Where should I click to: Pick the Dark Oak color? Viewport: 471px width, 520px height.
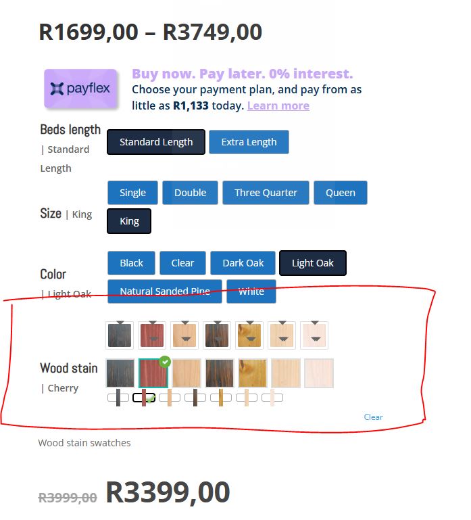pyautogui.click(x=243, y=263)
